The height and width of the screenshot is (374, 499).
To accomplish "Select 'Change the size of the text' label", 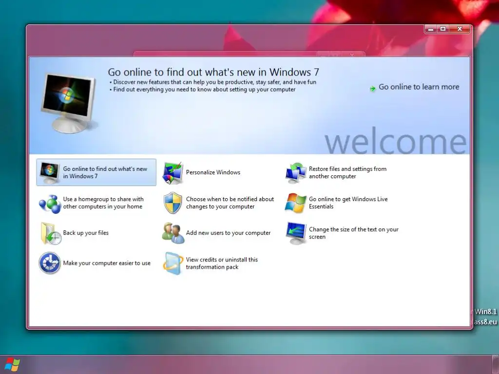I will 354,233.
